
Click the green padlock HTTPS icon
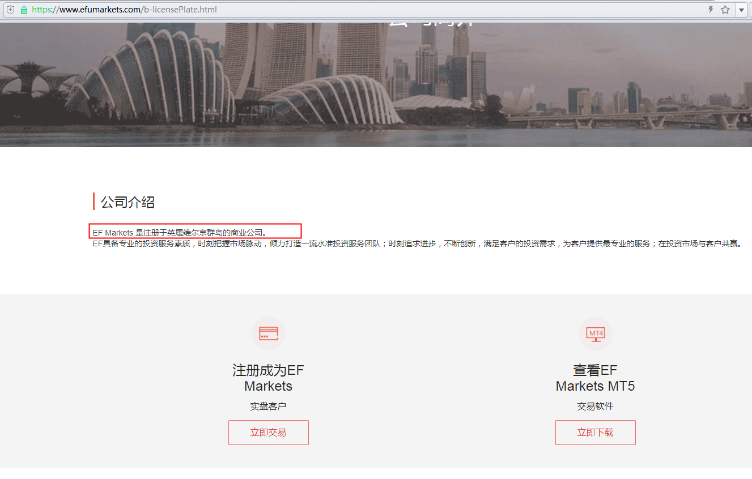(24, 10)
